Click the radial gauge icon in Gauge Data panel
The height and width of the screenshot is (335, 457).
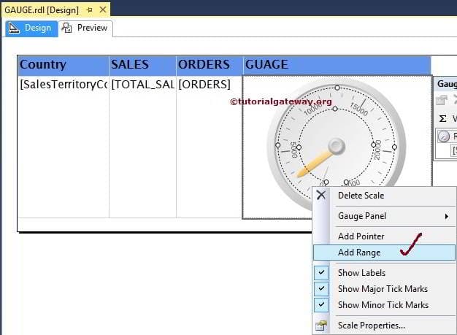coord(443,136)
